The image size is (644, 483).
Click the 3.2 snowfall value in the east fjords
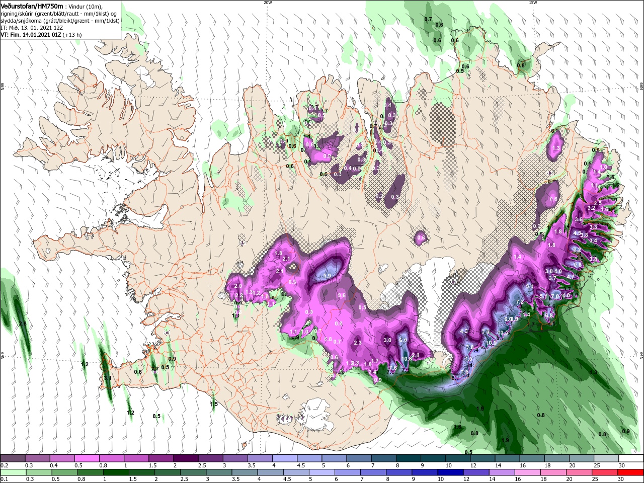click(591, 208)
